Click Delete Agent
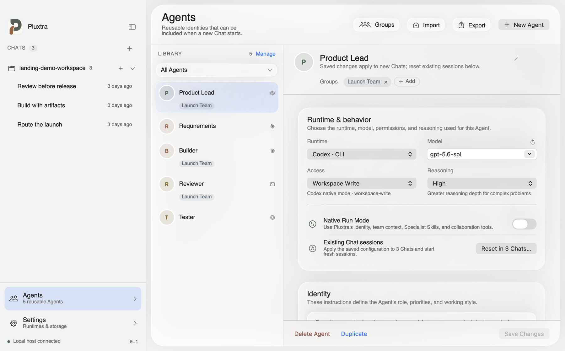 click(312, 334)
